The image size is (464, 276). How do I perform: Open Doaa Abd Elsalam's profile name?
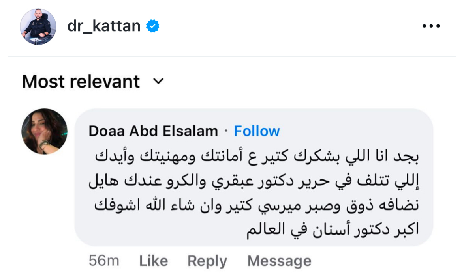[153, 131]
